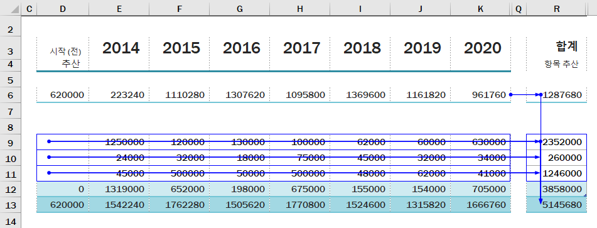Select cell with value 1307620
The width and height of the screenshot is (597, 228).
[239, 95]
